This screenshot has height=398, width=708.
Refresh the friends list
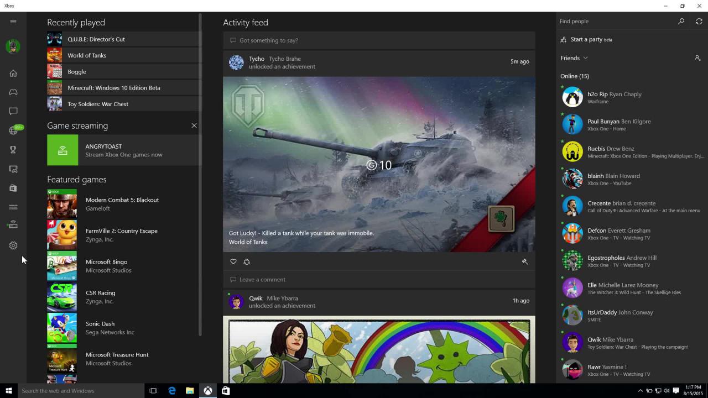pos(699,21)
